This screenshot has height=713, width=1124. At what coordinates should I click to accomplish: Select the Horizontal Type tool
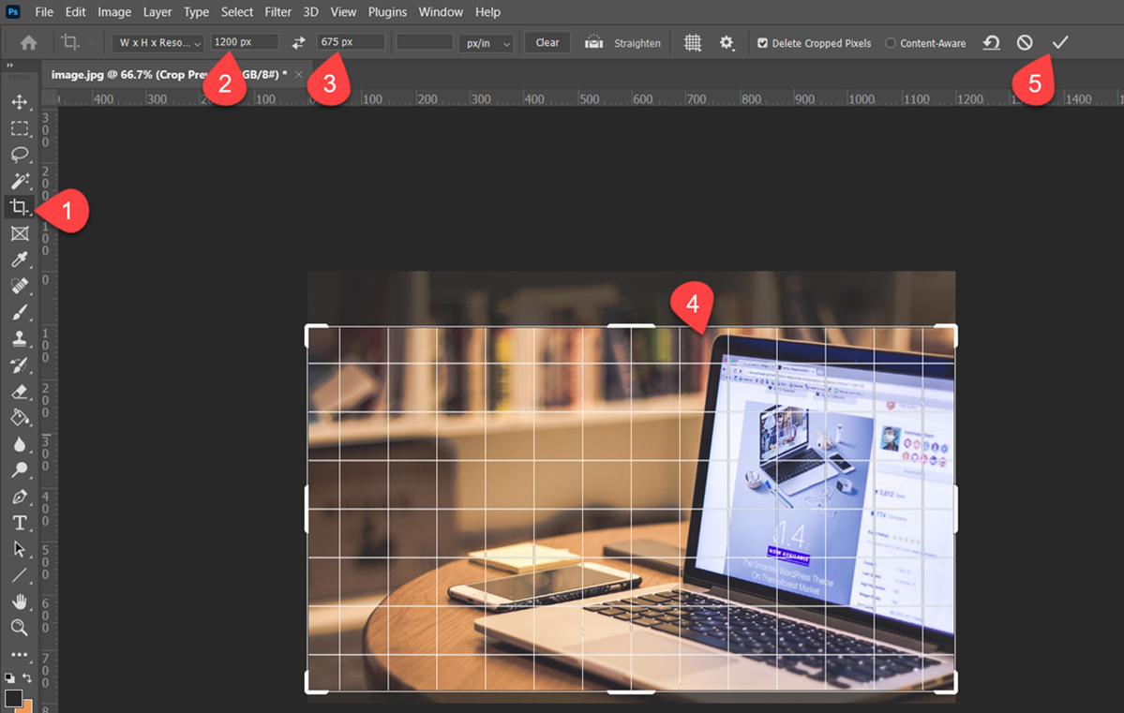coord(19,523)
